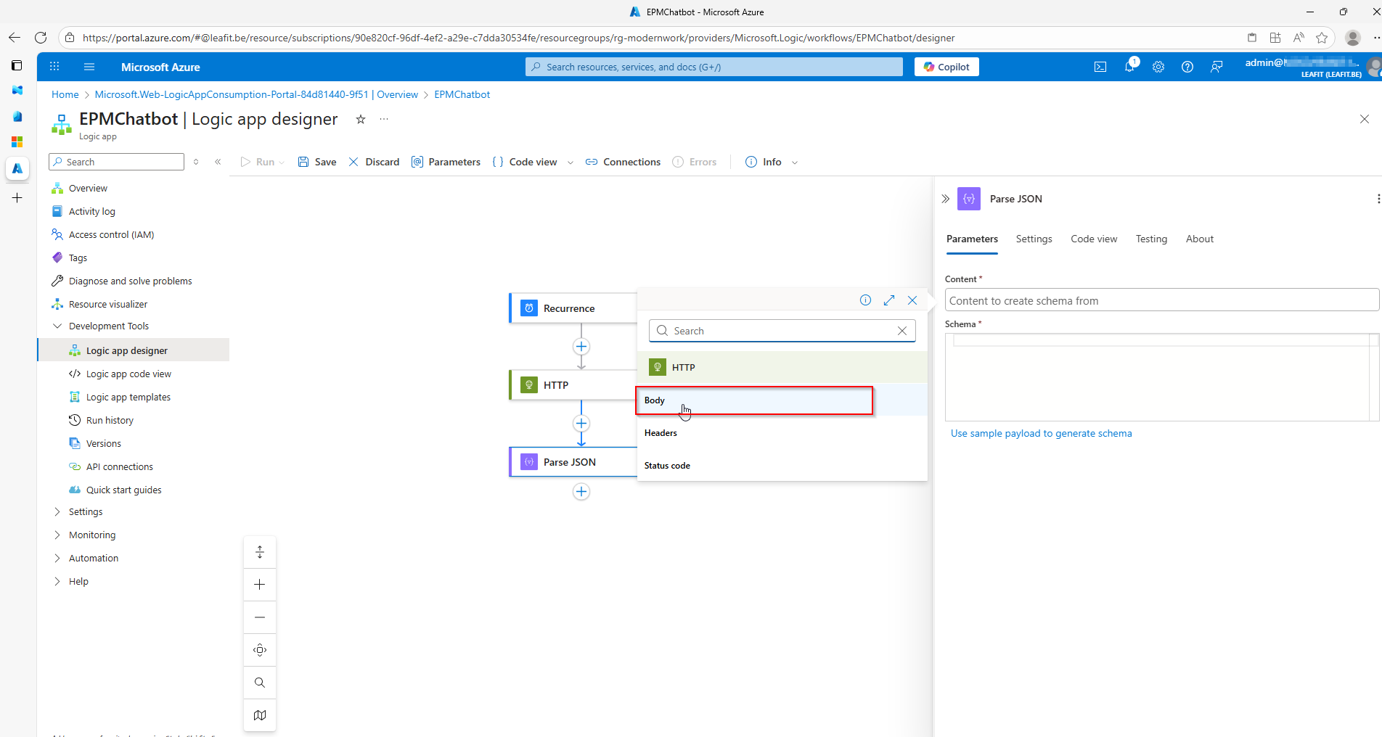Collapse the HTTP group in dynamic content
Viewport: 1382px width, 737px height.
(782, 367)
